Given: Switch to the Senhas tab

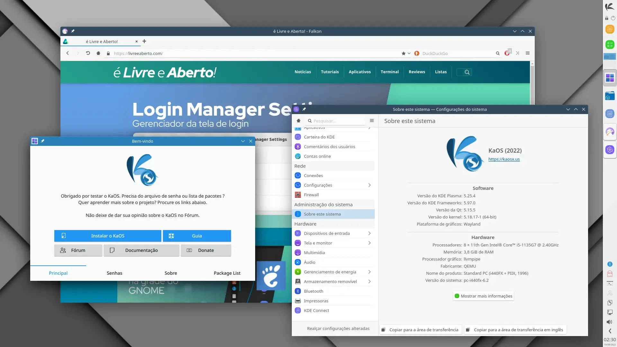Looking at the screenshot, I should pos(114,273).
